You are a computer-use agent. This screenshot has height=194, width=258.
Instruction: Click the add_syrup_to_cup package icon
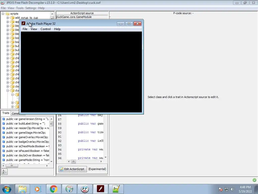tap(12, 18)
